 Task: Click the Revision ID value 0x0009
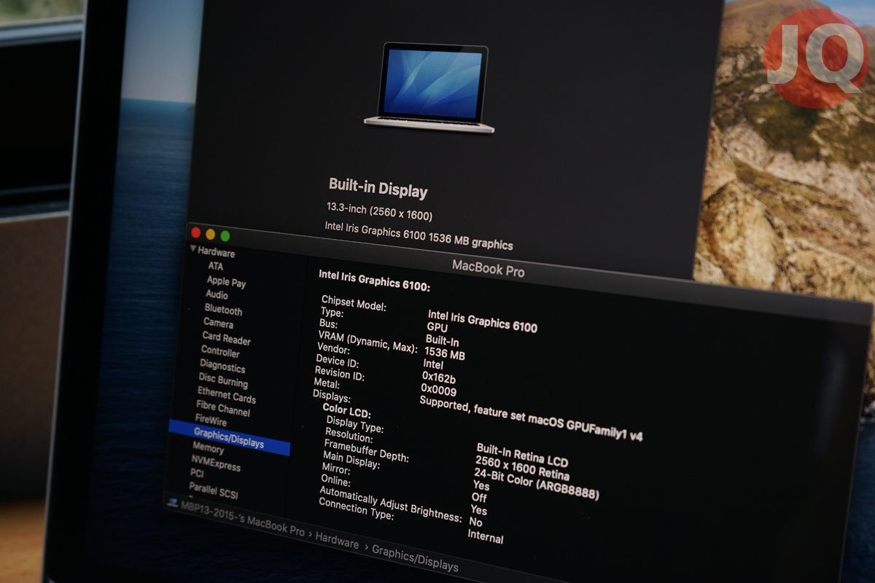pos(438,391)
